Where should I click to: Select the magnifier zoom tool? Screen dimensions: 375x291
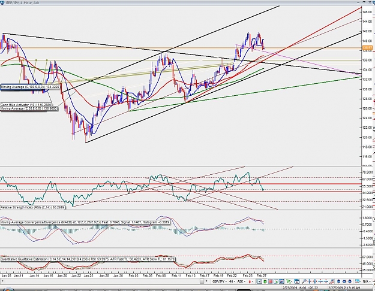point(304,281)
